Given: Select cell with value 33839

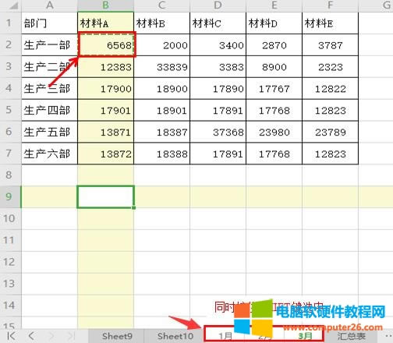Looking at the screenshot, I should click(x=161, y=66).
